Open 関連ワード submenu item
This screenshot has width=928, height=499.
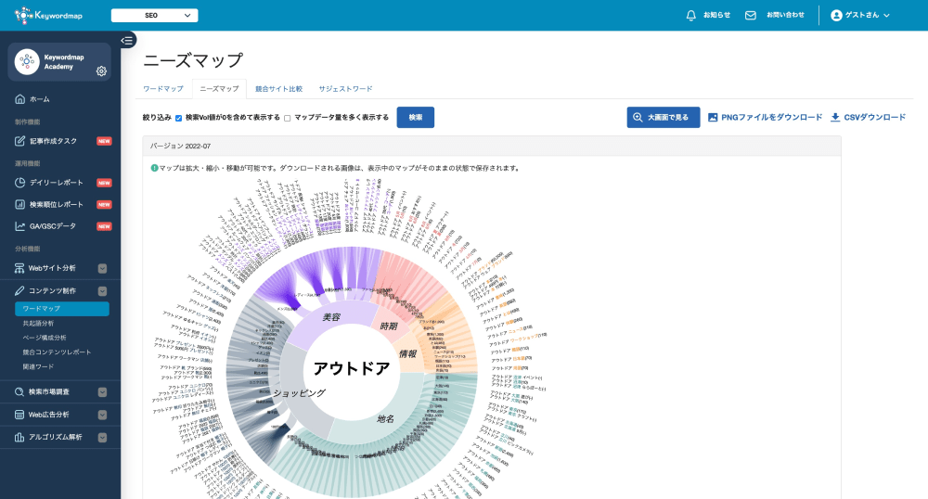[38, 366]
